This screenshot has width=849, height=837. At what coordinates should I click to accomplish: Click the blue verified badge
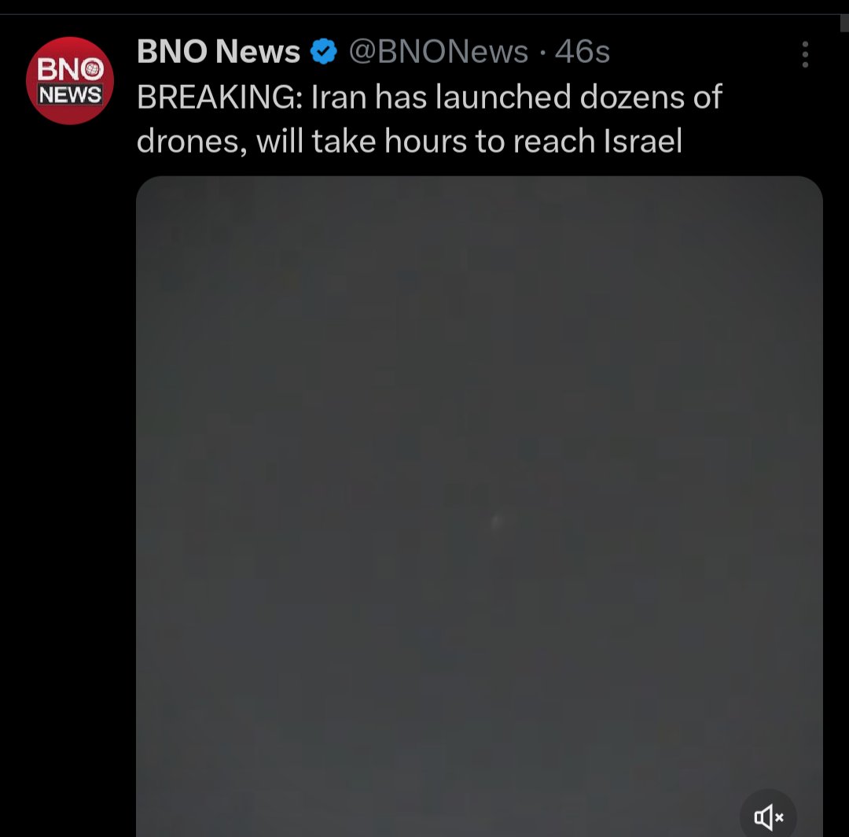[324, 51]
